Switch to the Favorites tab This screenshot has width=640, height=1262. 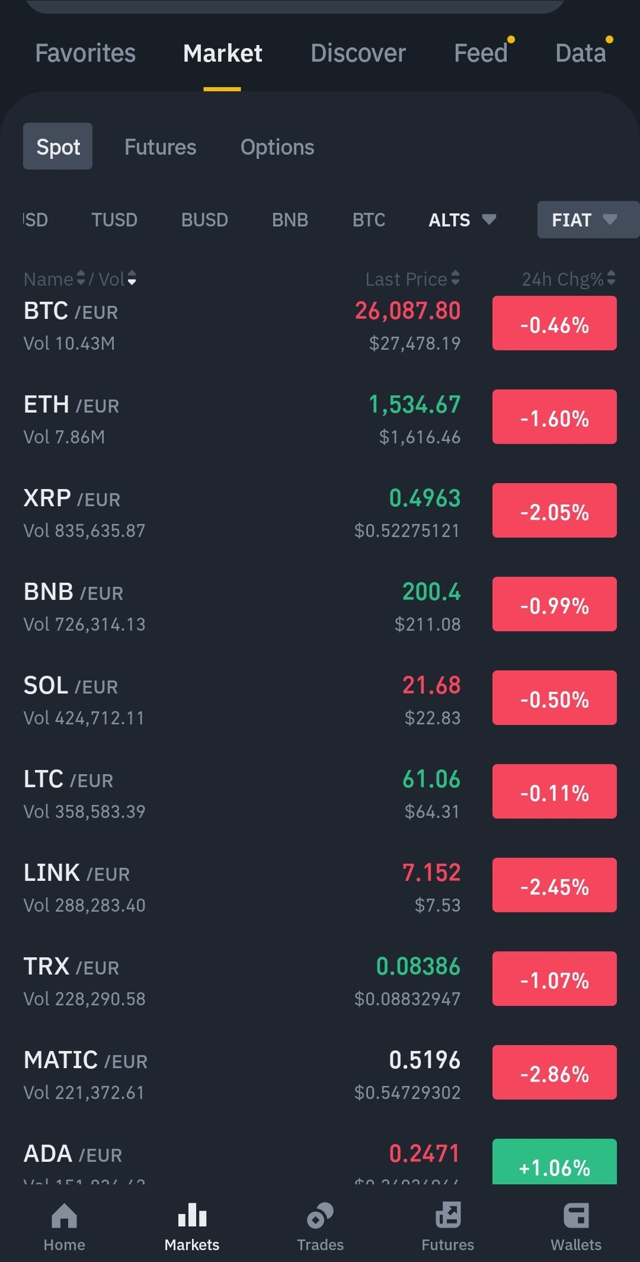pyautogui.click(x=85, y=53)
